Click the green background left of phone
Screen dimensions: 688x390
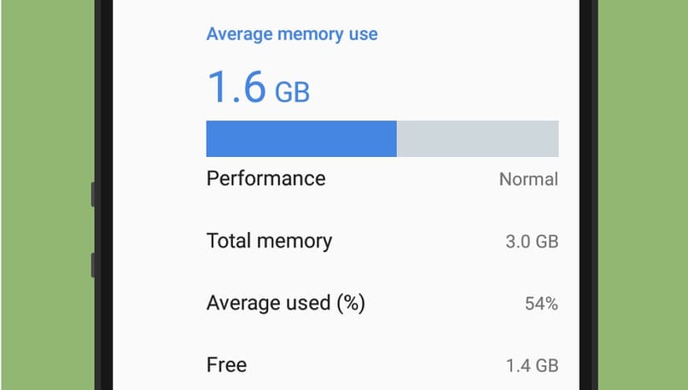pyautogui.click(x=47, y=195)
